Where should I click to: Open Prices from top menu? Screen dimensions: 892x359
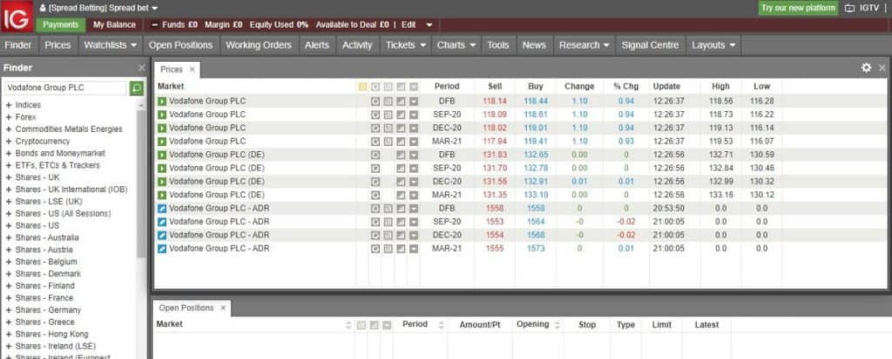coord(58,45)
